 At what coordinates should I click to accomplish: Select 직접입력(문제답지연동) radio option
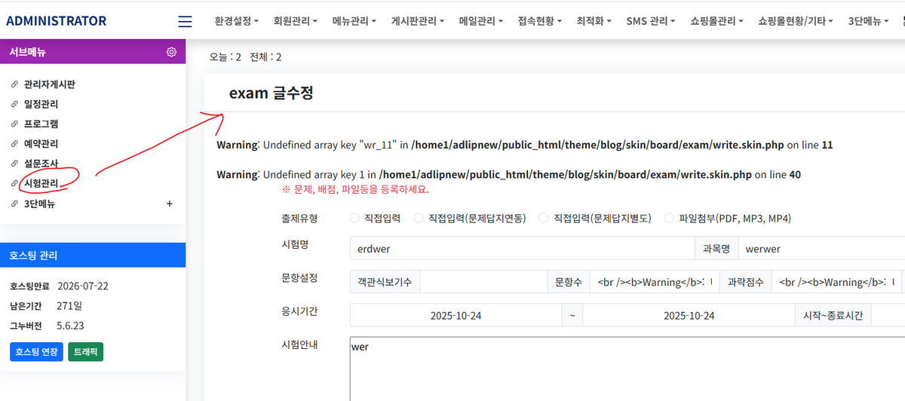pos(418,219)
